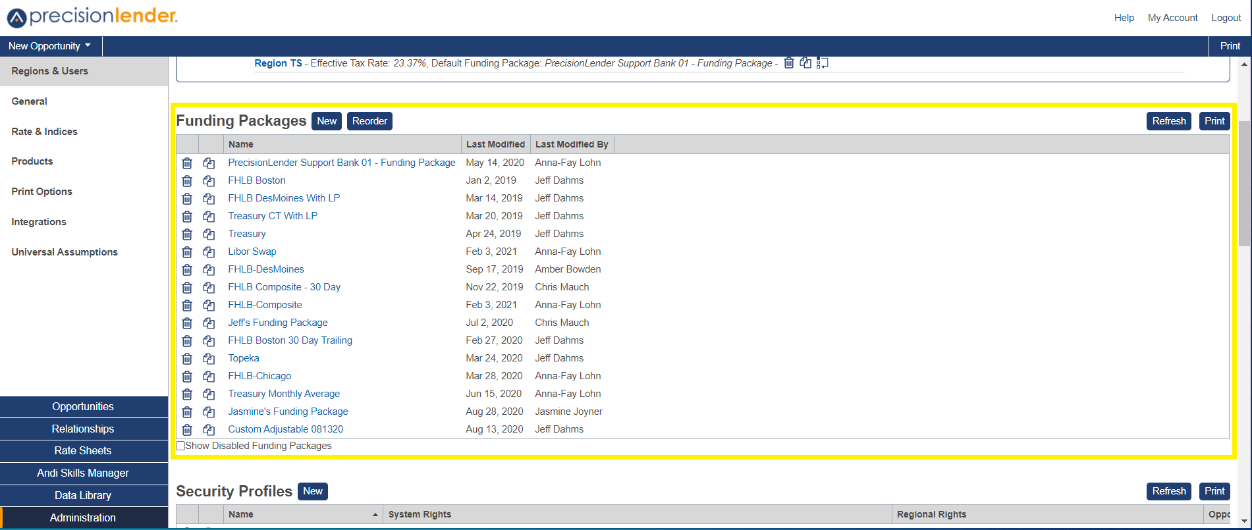Screen dimensions: 1252x530
Task: Open Andi Skills Manager
Action: 84,473
